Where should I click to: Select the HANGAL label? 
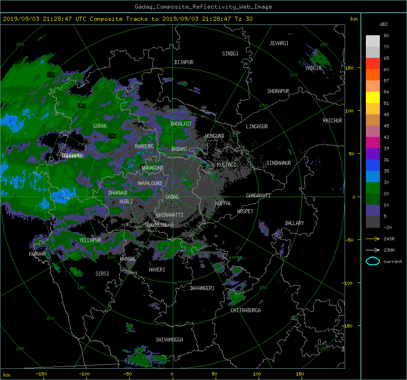pyautogui.click(x=128, y=259)
